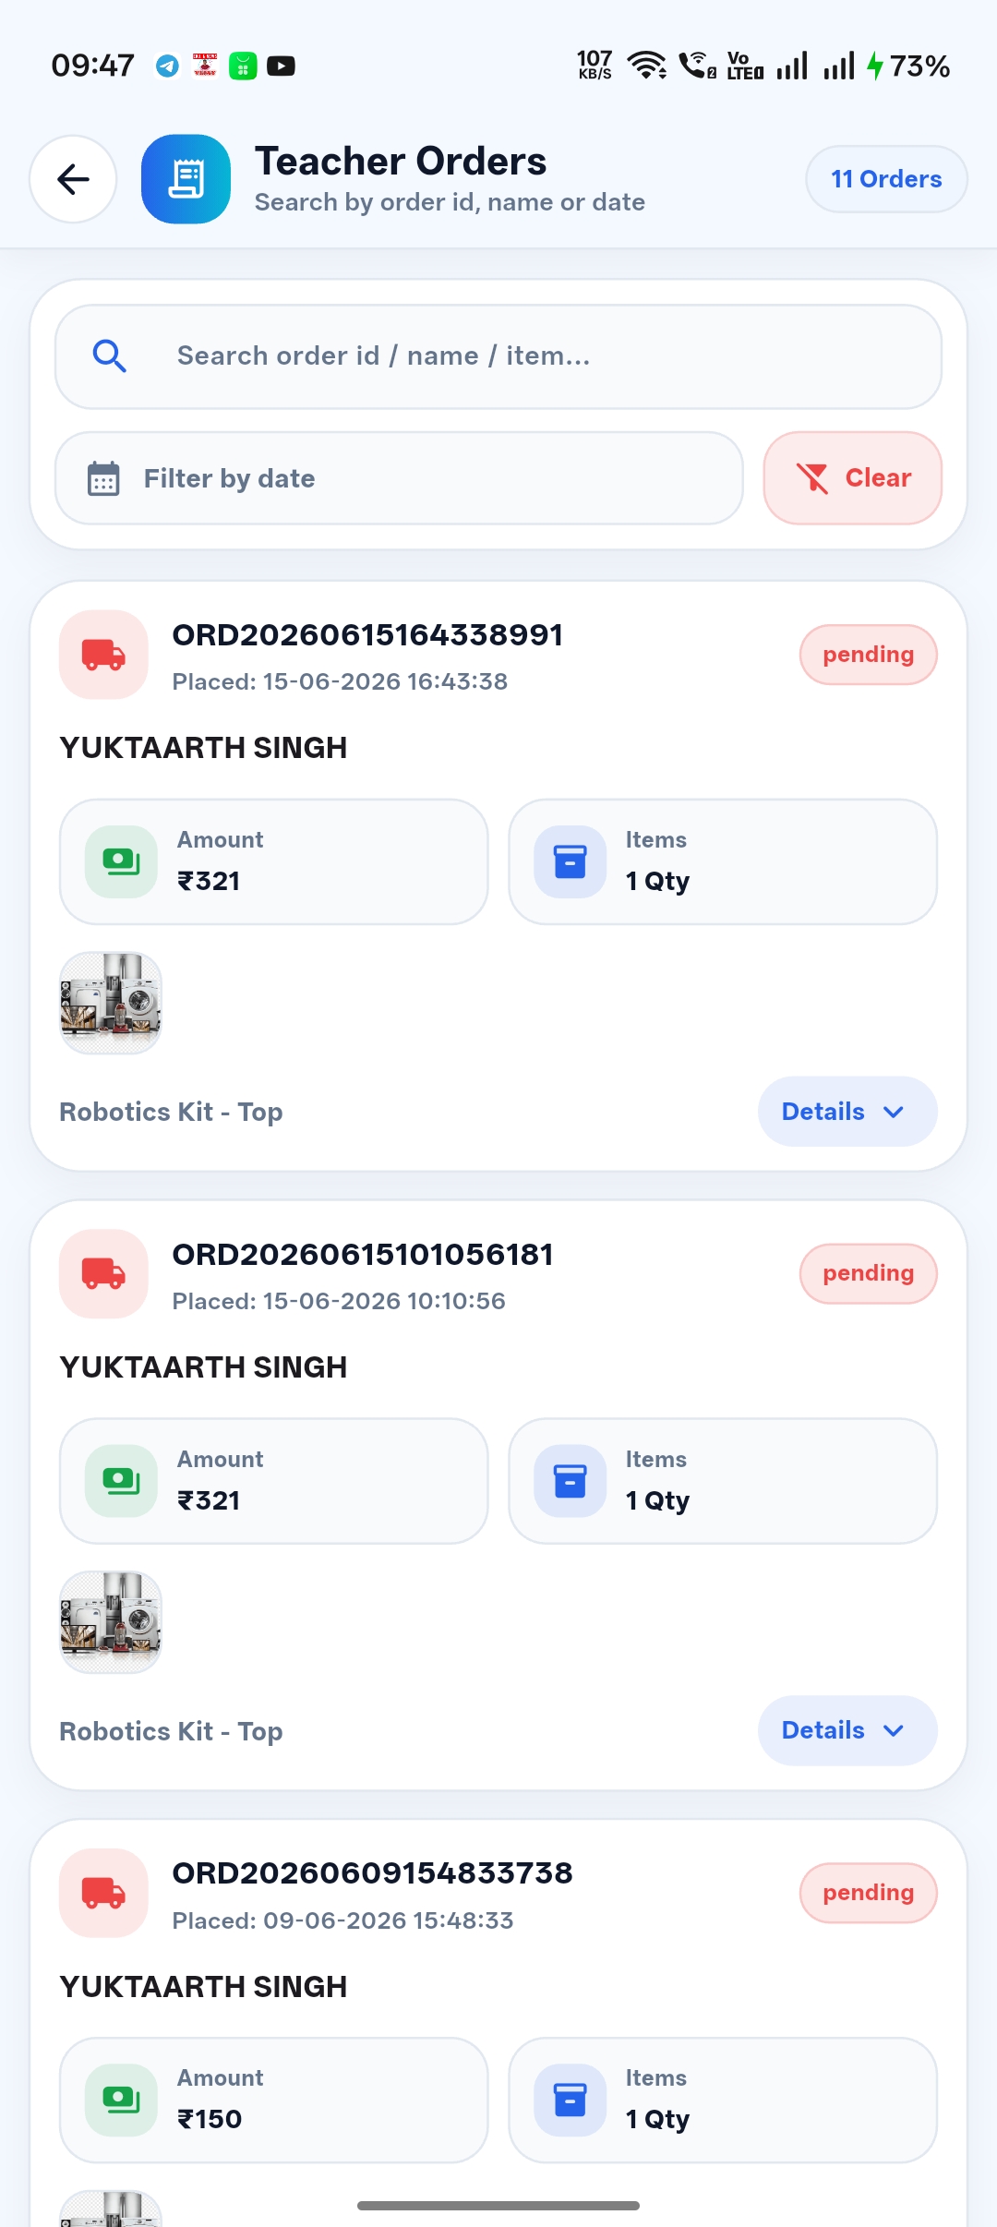Tap the calendar icon in date filter
Image resolution: width=997 pixels, height=2227 pixels.
pyautogui.click(x=103, y=478)
